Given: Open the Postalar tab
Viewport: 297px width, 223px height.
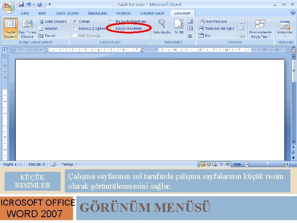Looking at the screenshot, I should pos(123,13).
